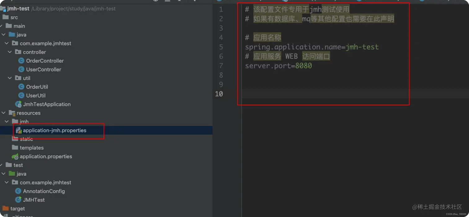
Task: Place cursor on line number 10
Action: coord(219,94)
